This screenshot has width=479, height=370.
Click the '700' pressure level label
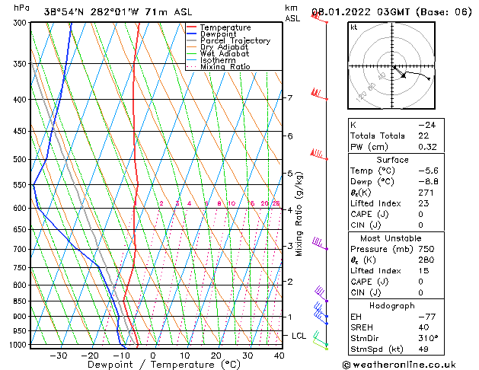(21, 249)
